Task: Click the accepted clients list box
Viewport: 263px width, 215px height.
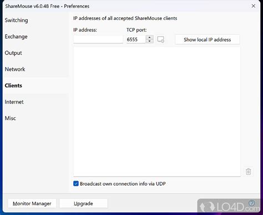Action: [157, 112]
